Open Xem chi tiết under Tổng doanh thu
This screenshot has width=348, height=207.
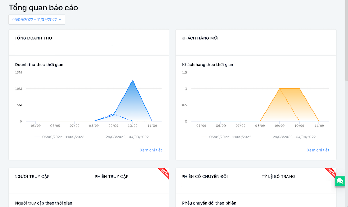pyautogui.click(x=151, y=150)
